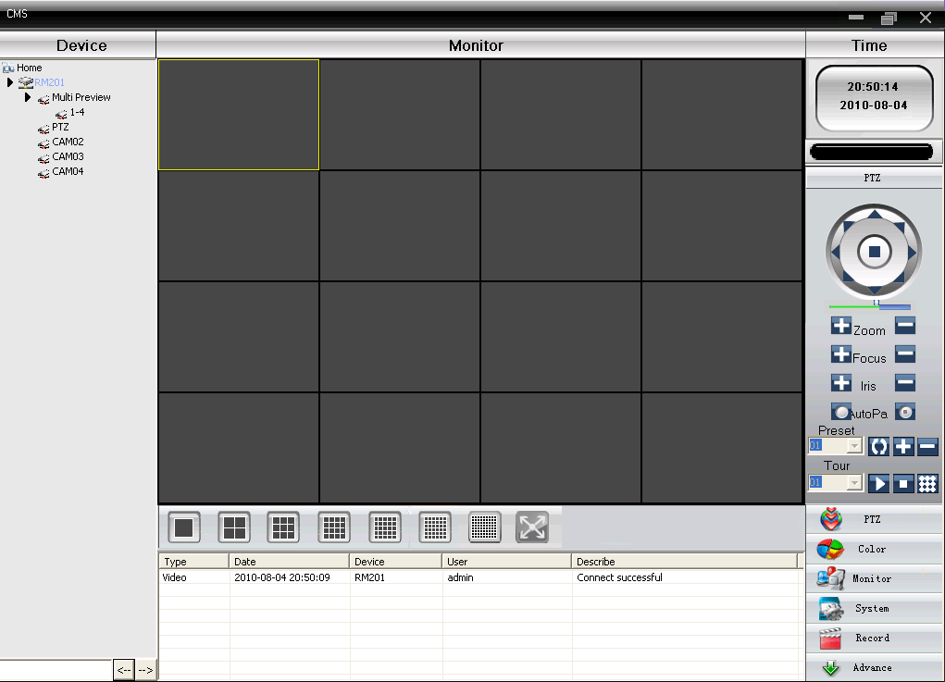Adjust PTZ speed slider
This screenshot has height=682, width=945.
(x=870, y=306)
